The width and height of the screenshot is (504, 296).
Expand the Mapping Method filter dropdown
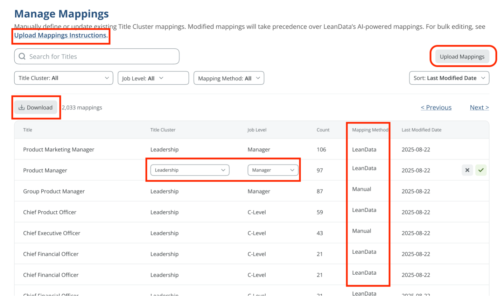coord(229,78)
